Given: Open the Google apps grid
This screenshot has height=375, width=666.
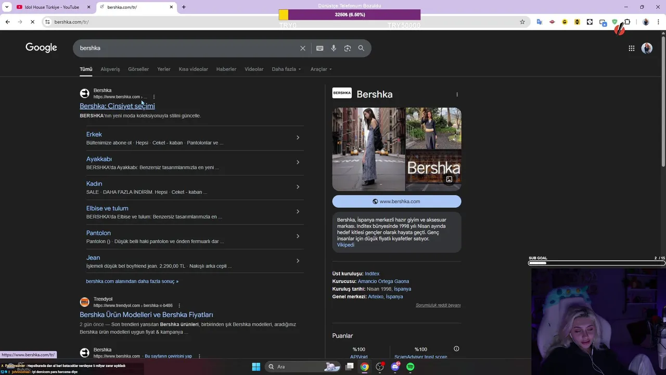Looking at the screenshot, I should tap(632, 48).
